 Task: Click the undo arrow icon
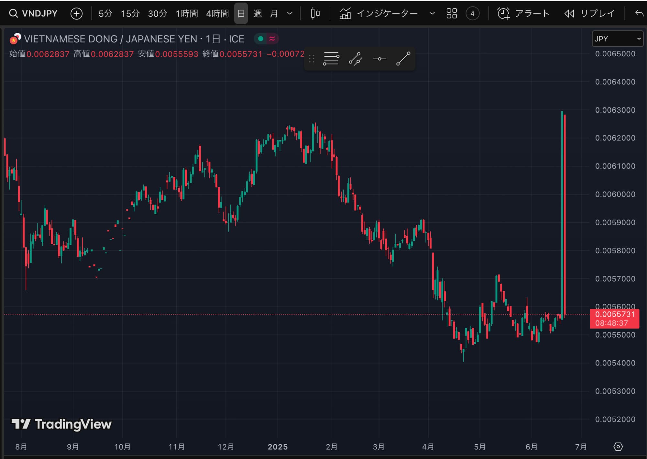pyautogui.click(x=639, y=14)
